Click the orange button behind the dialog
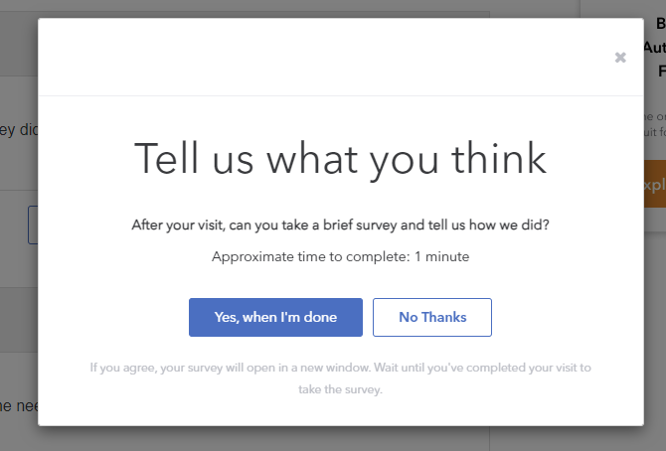 click(x=654, y=184)
